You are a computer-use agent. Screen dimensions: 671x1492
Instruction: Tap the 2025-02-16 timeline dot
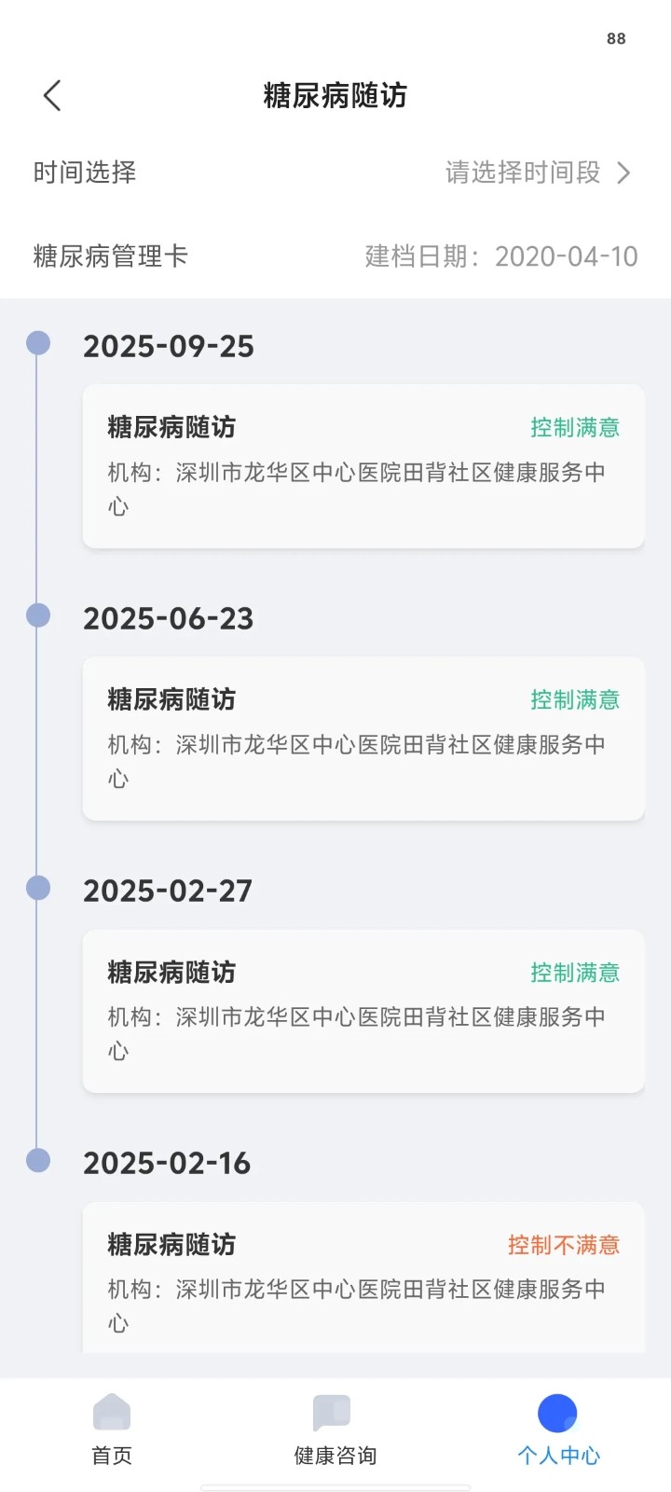38,1160
